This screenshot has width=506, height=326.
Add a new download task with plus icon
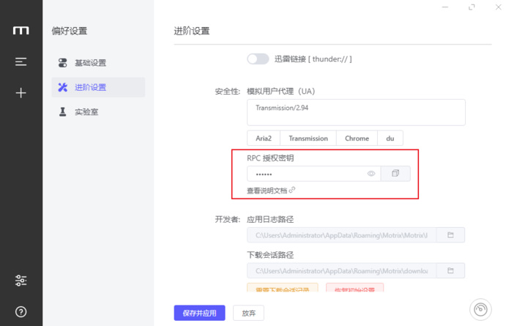point(21,93)
